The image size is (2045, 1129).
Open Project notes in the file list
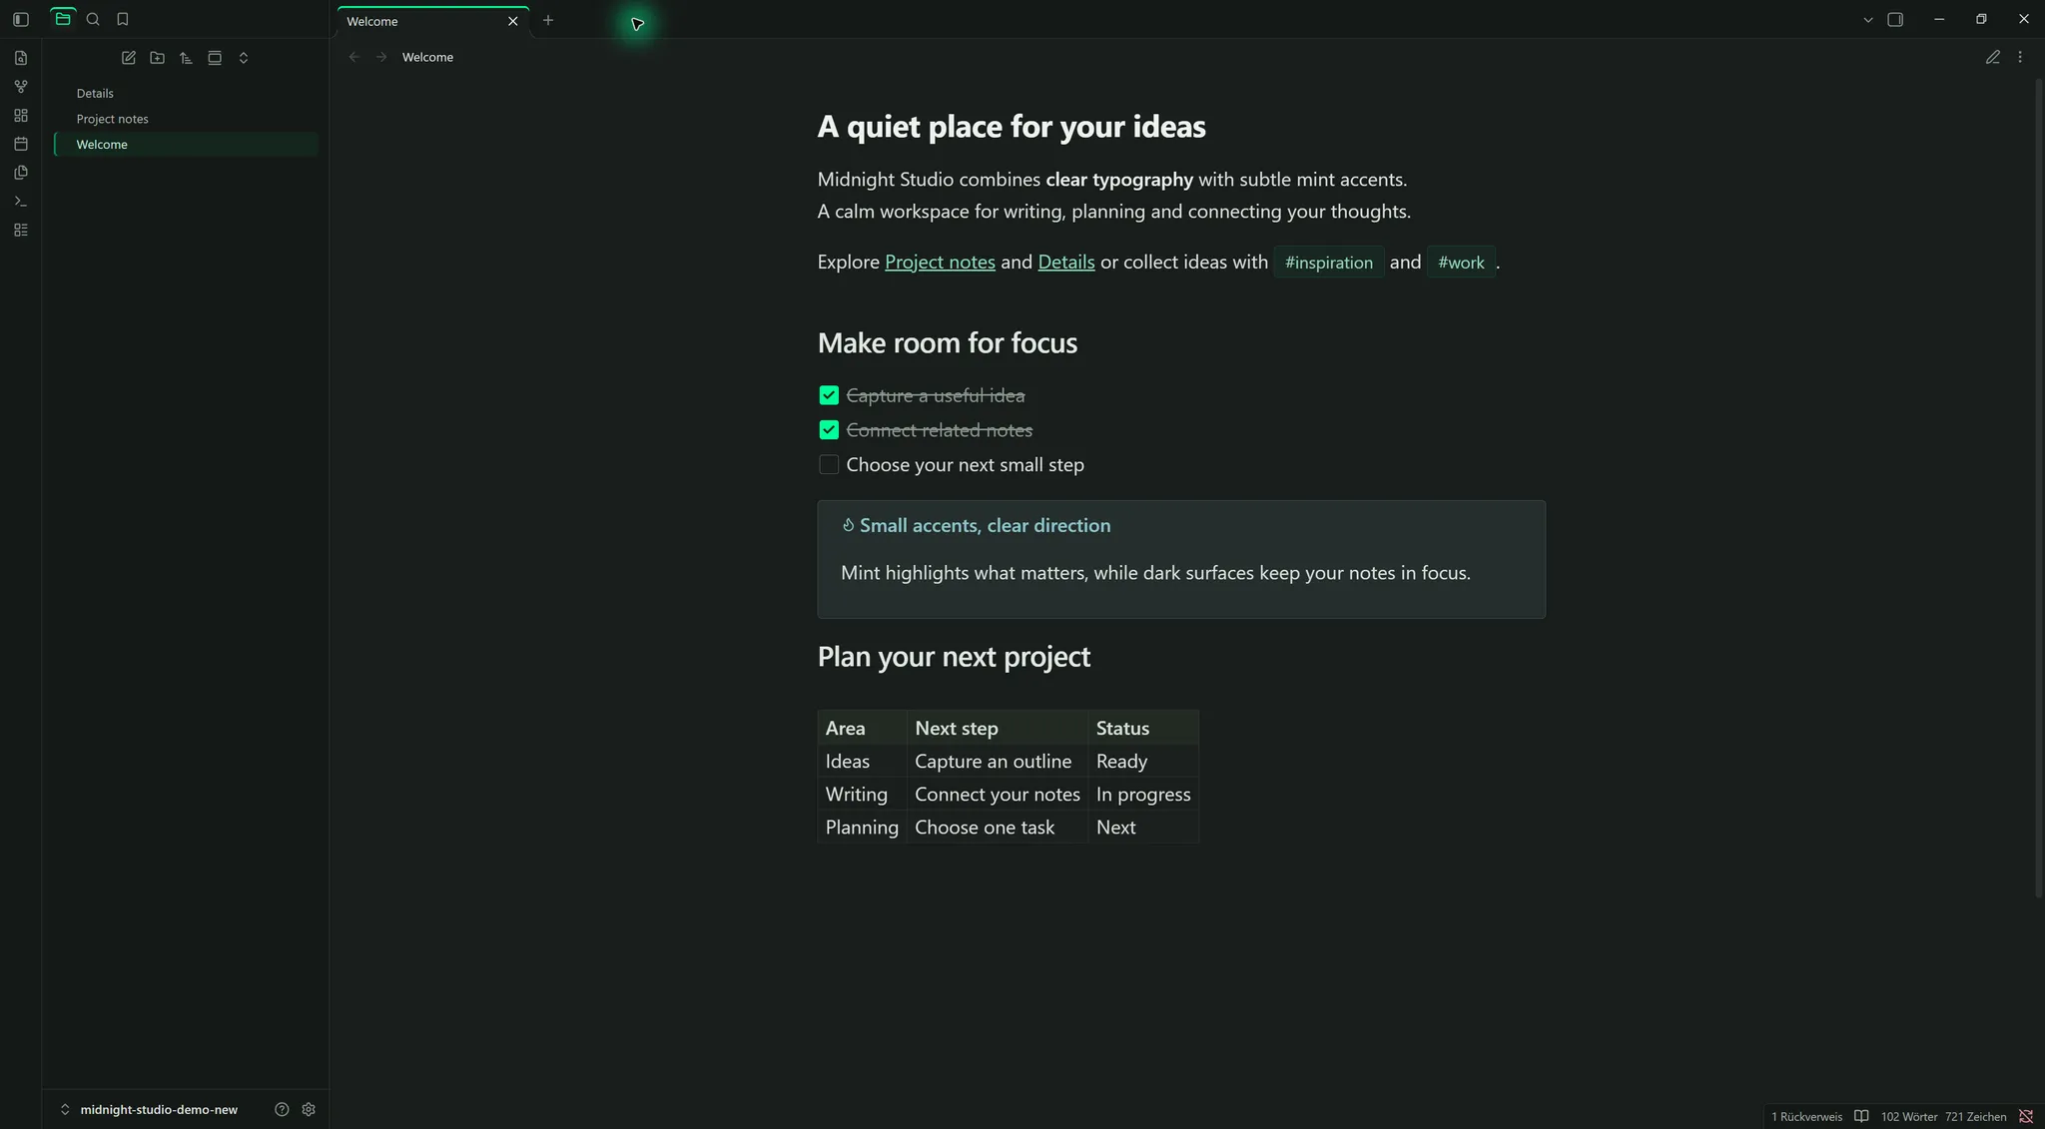(x=186, y=119)
